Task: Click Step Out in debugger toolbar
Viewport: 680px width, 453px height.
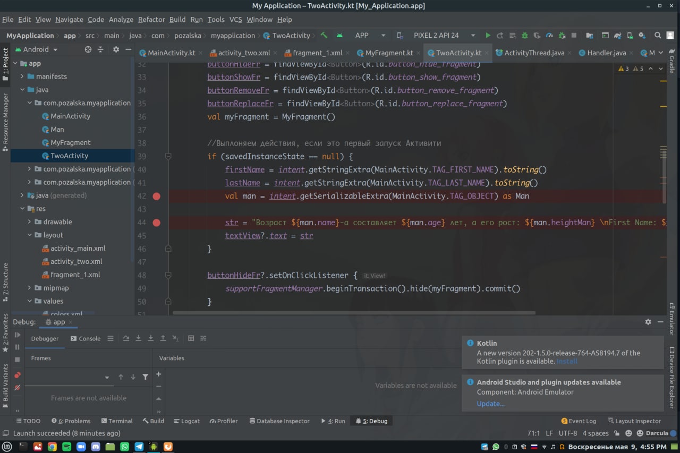Action: [163, 338]
